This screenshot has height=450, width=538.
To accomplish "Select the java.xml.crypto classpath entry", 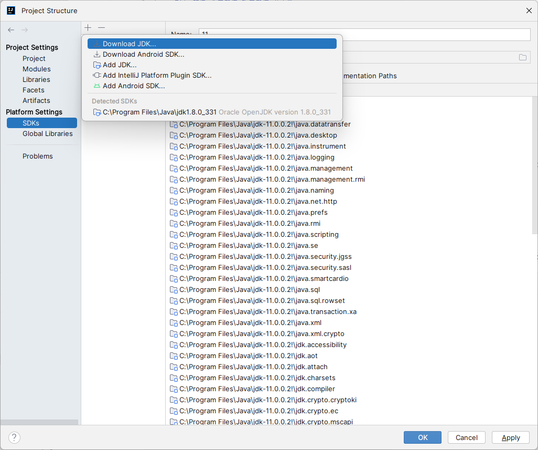I will point(257,333).
